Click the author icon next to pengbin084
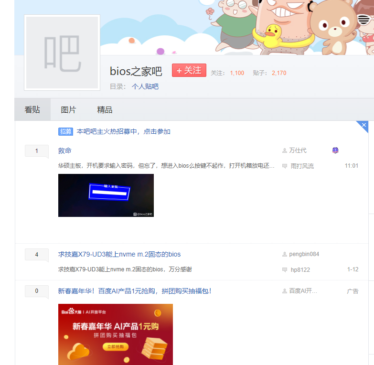 pyautogui.click(x=285, y=254)
